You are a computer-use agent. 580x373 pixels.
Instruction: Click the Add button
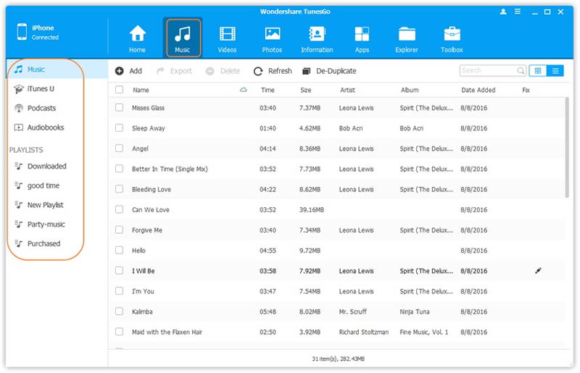(128, 71)
